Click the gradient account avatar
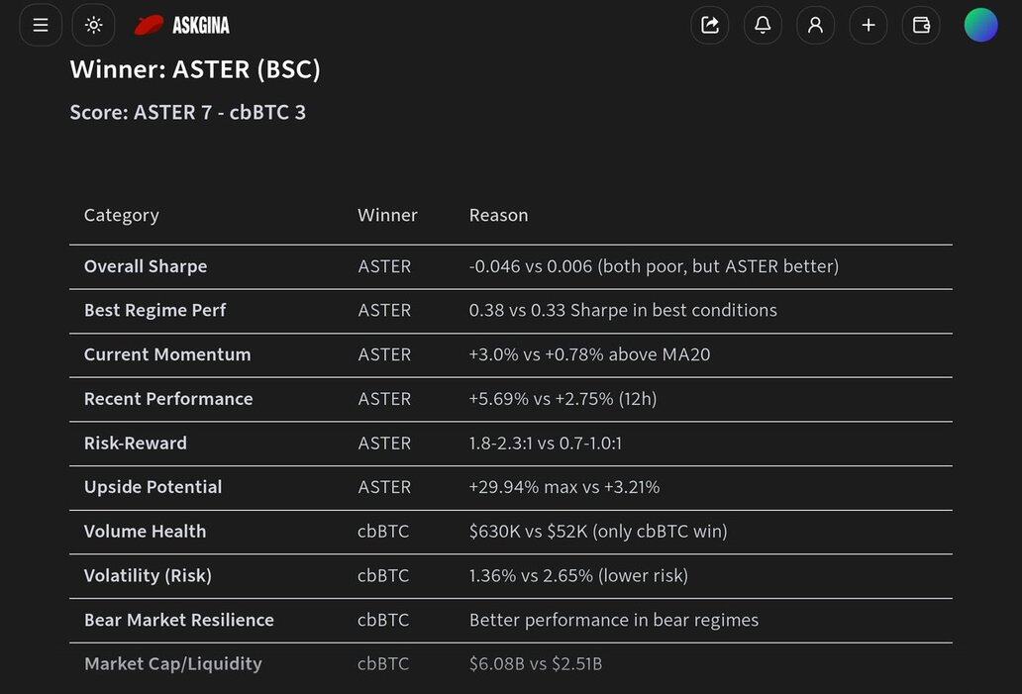 coord(980,25)
